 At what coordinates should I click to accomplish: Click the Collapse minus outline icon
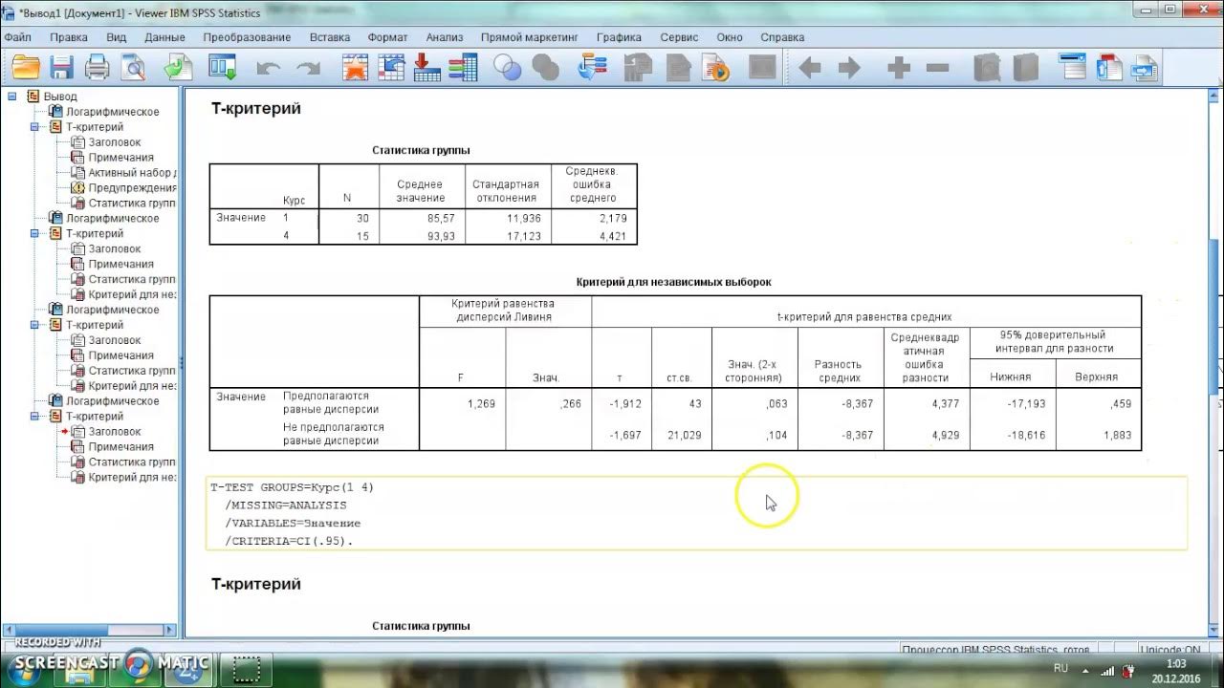(937, 69)
